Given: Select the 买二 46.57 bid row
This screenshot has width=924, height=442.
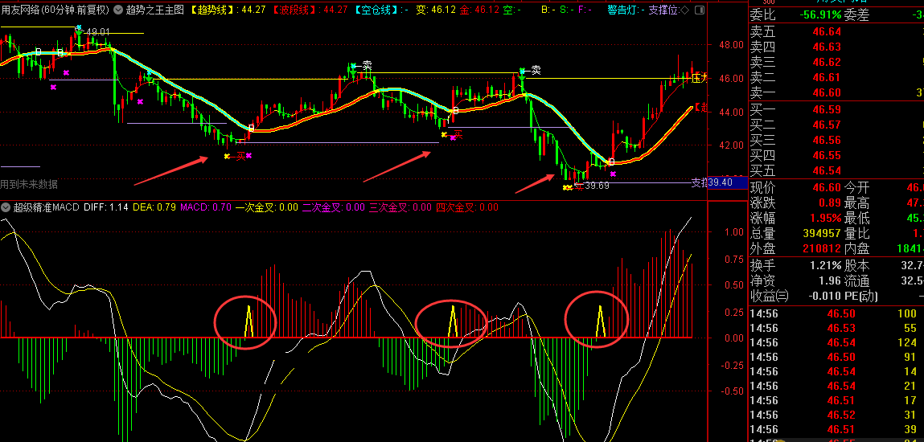Looking at the screenshot, I should tap(836, 125).
